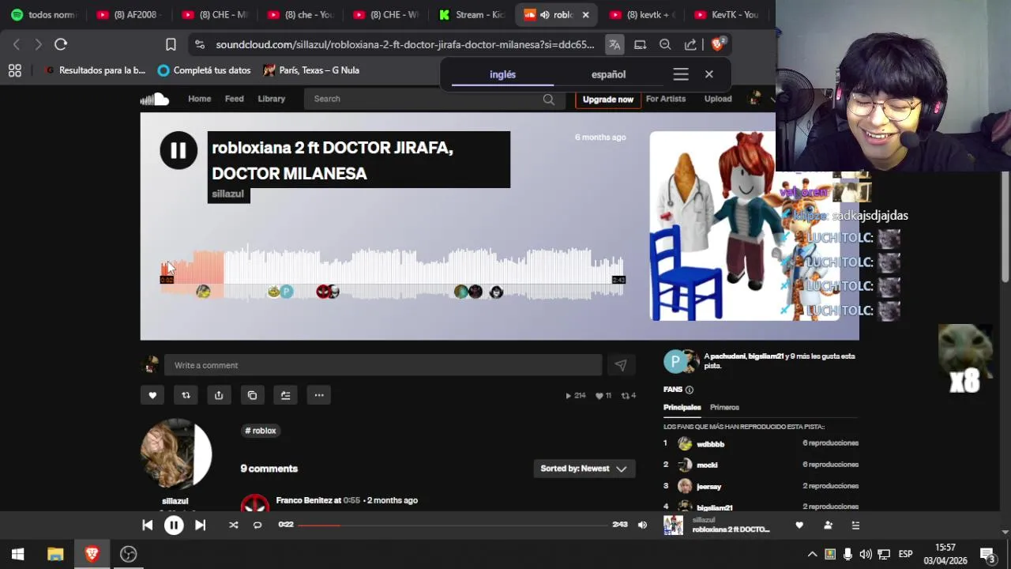1011x569 pixels.
Task: Choose inglés in translate popup
Action: tap(502, 74)
